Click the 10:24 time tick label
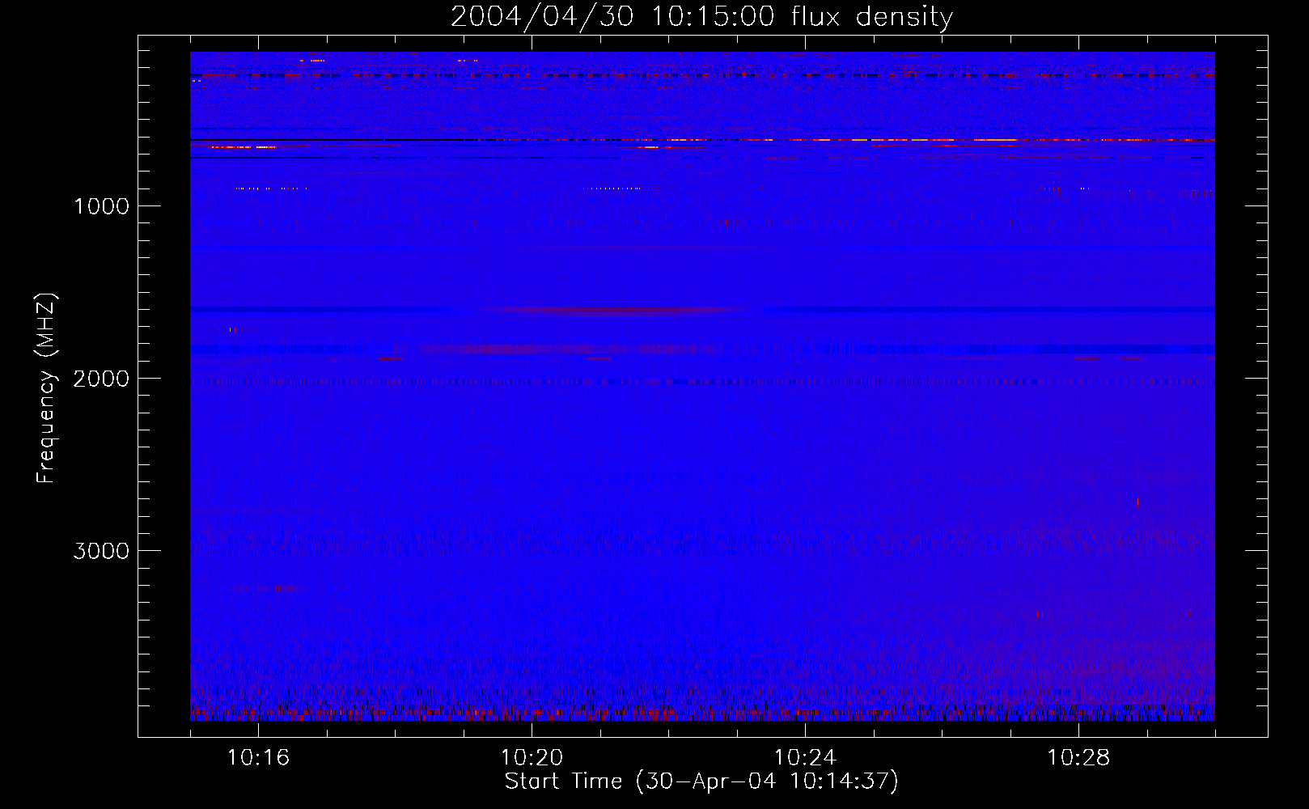The height and width of the screenshot is (809, 1309). [805, 758]
